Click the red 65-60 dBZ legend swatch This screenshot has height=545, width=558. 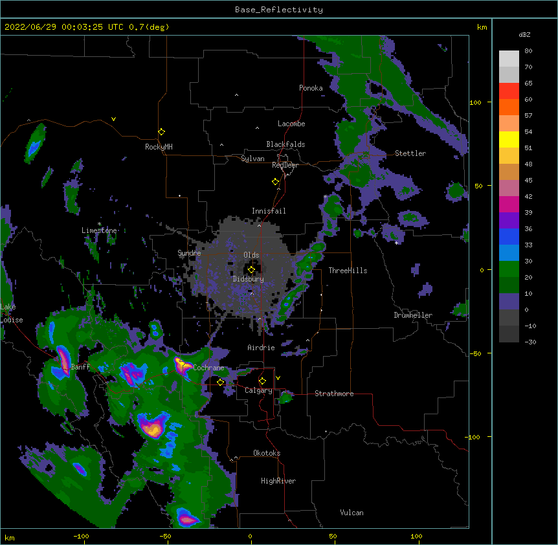(x=509, y=91)
